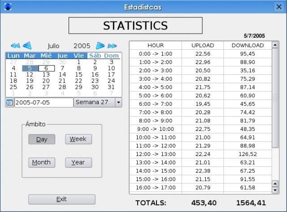The height and width of the screenshot is (212, 287).
Task: Click the lower scroll up arrow above the down arrow
Action: (x=275, y=183)
